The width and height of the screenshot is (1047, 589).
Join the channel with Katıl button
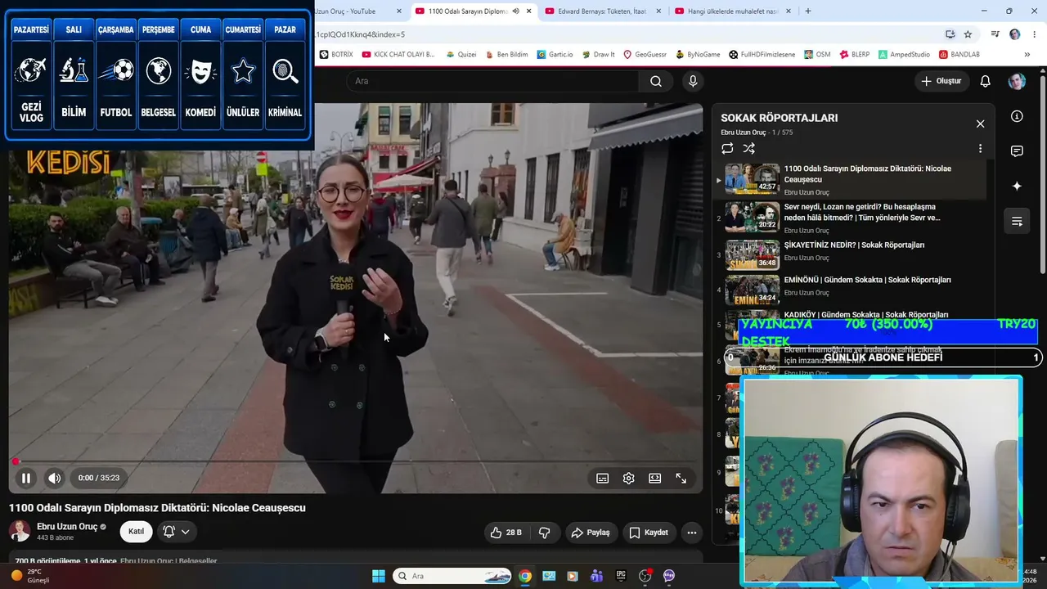click(x=136, y=532)
